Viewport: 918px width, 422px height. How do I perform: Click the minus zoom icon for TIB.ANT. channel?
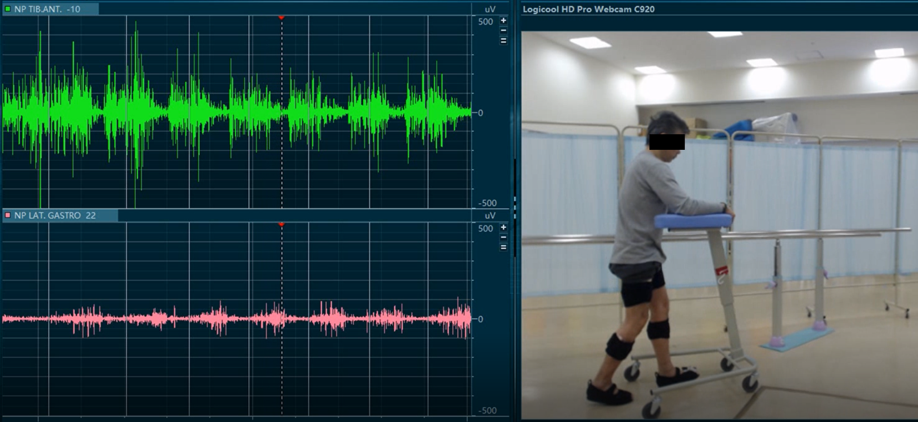pos(503,31)
